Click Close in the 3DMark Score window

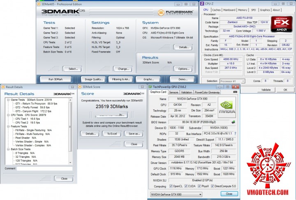click(134, 144)
